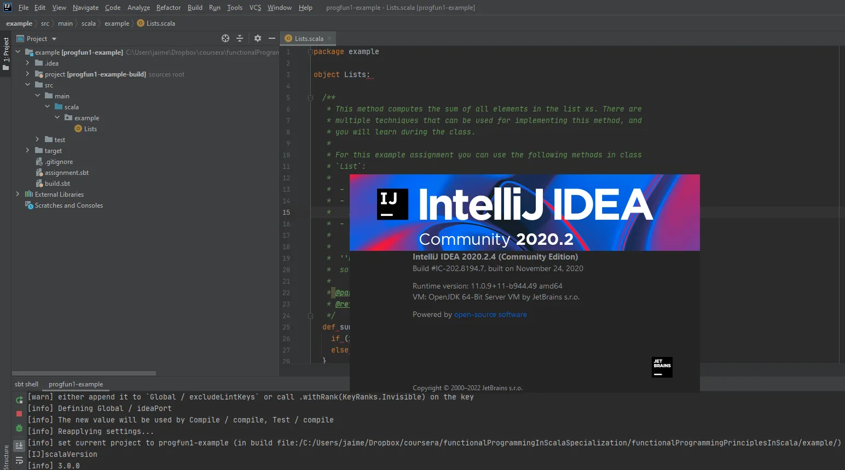Collapse all nodes in Project panel
Viewport: 845px width, 470px height.
click(x=240, y=38)
